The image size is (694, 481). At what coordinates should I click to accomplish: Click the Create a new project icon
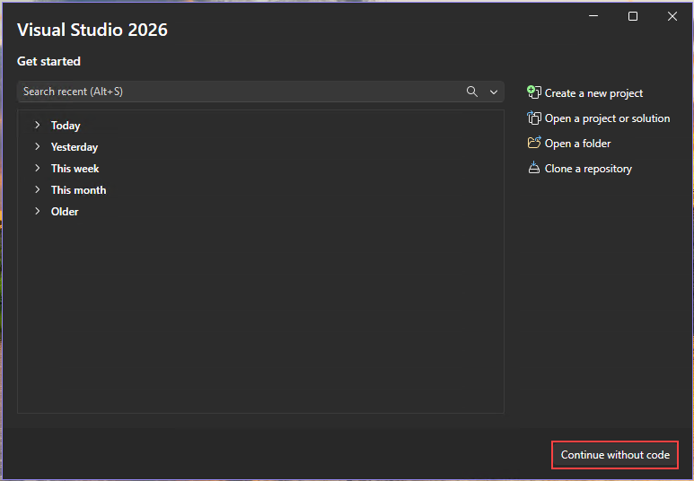point(534,92)
